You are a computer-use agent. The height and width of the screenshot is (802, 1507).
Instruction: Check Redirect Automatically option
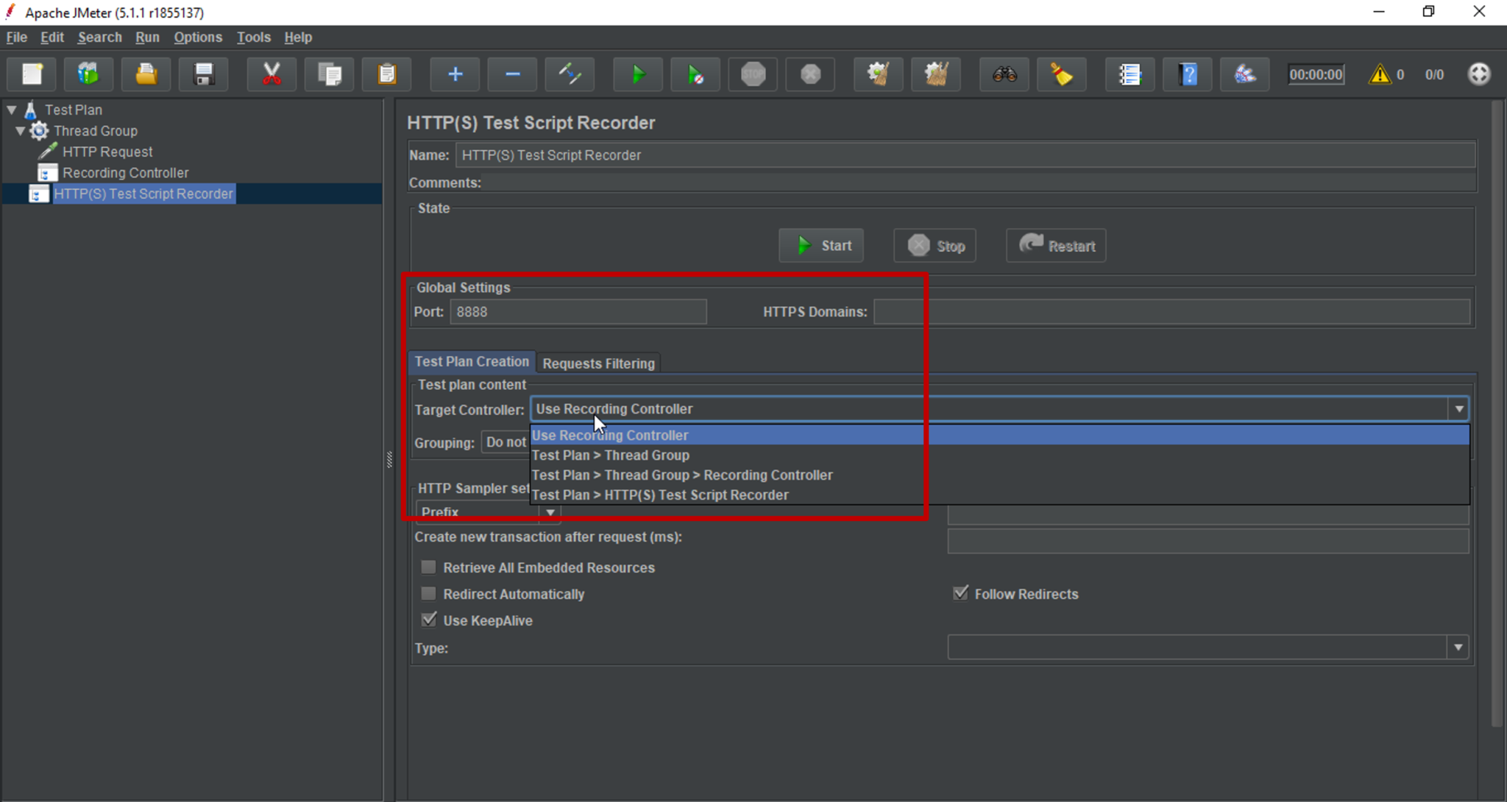pyautogui.click(x=428, y=593)
